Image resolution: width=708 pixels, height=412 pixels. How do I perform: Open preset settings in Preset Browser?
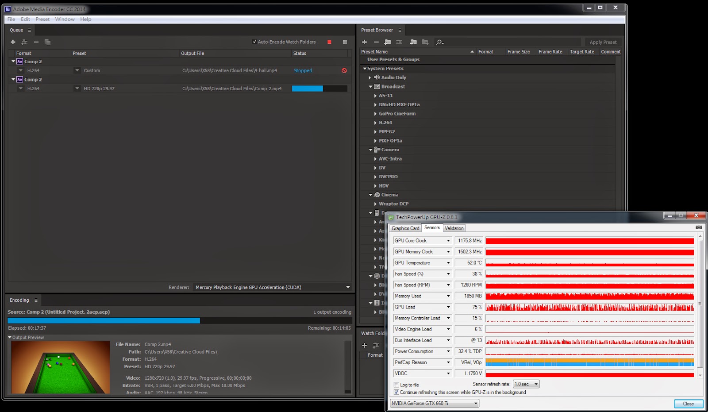point(399,42)
